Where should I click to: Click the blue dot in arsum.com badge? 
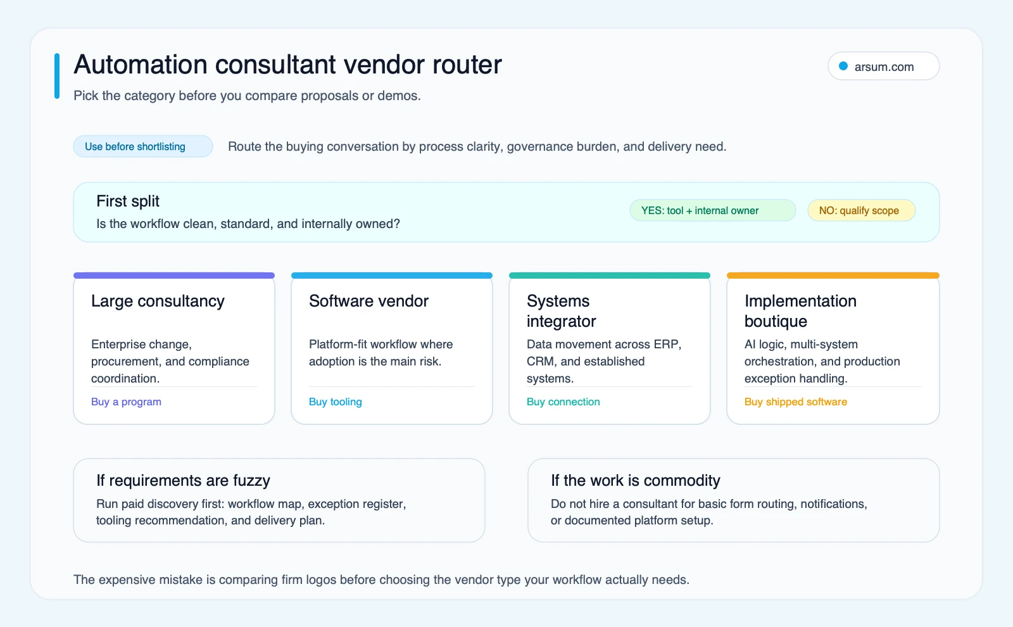point(843,66)
